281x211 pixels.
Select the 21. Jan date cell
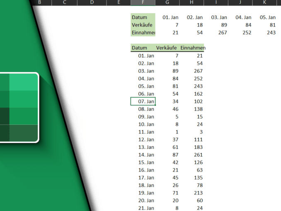(x=146, y=208)
